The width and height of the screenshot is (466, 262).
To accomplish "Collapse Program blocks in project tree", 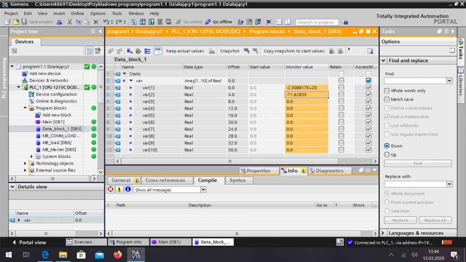I will click(x=25, y=108).
